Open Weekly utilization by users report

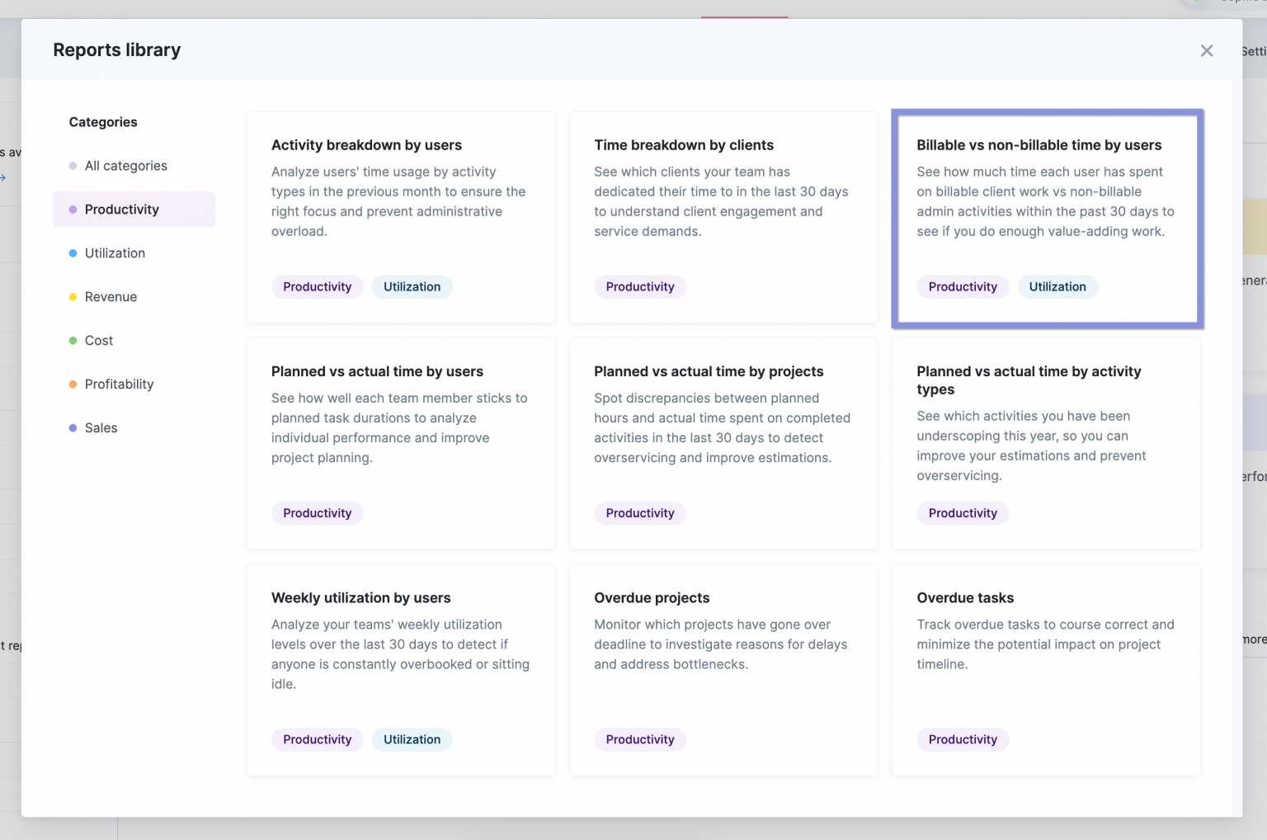tap(360, 597)
